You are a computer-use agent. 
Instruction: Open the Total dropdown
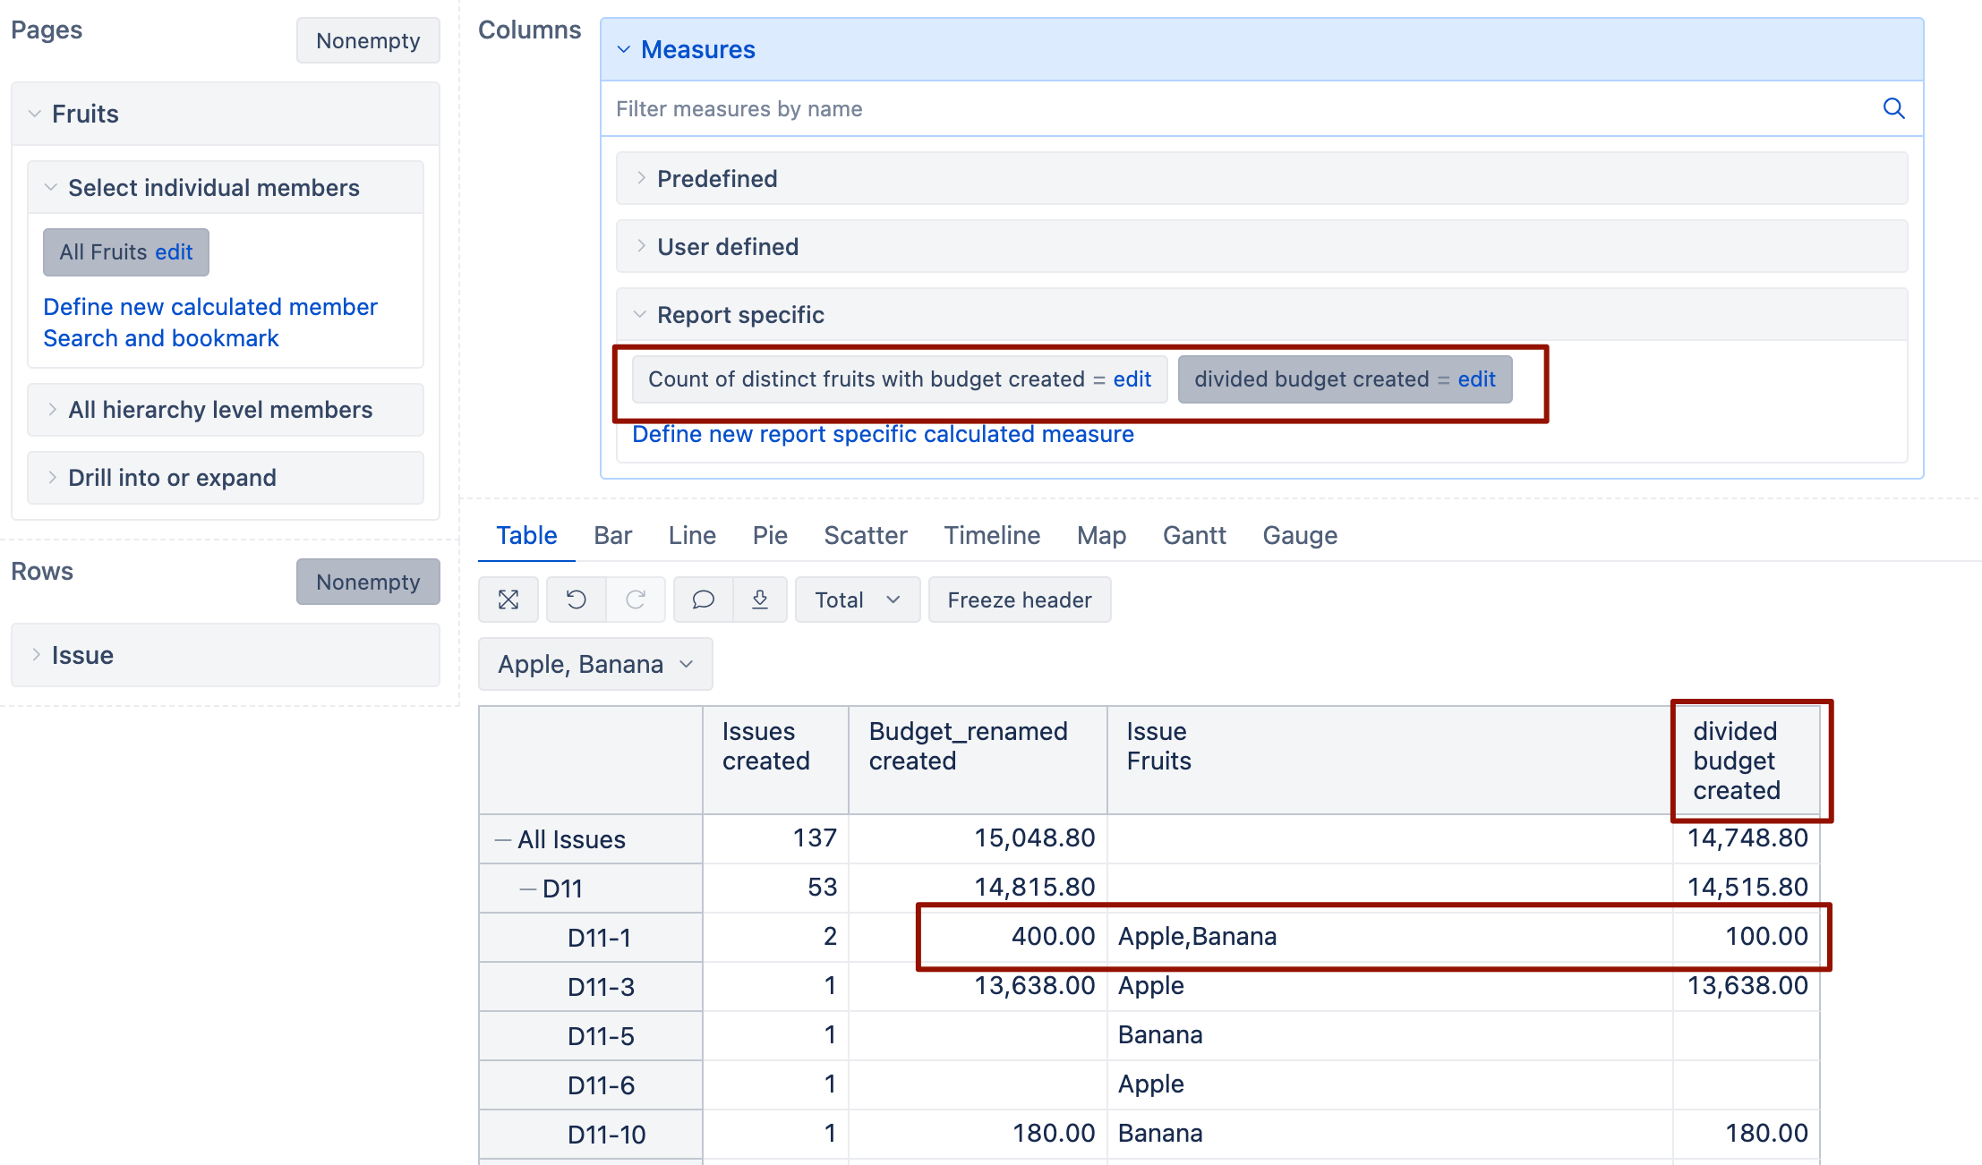(858, 600)
